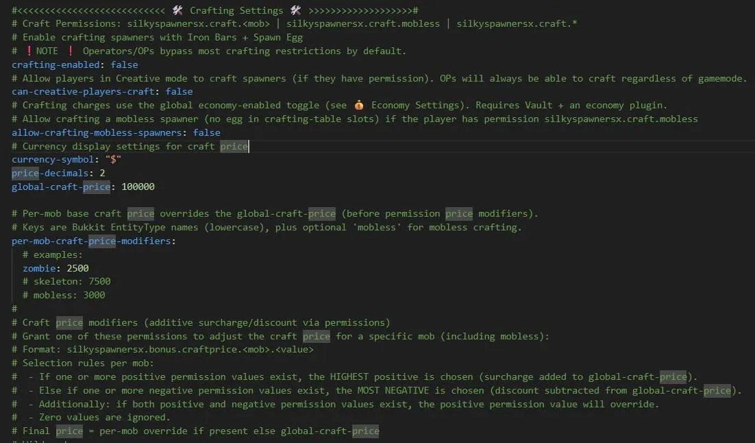The image size is (755, 443).
Task: Click the money bag emoji near Economy Settings
Action: click(359, 105)
